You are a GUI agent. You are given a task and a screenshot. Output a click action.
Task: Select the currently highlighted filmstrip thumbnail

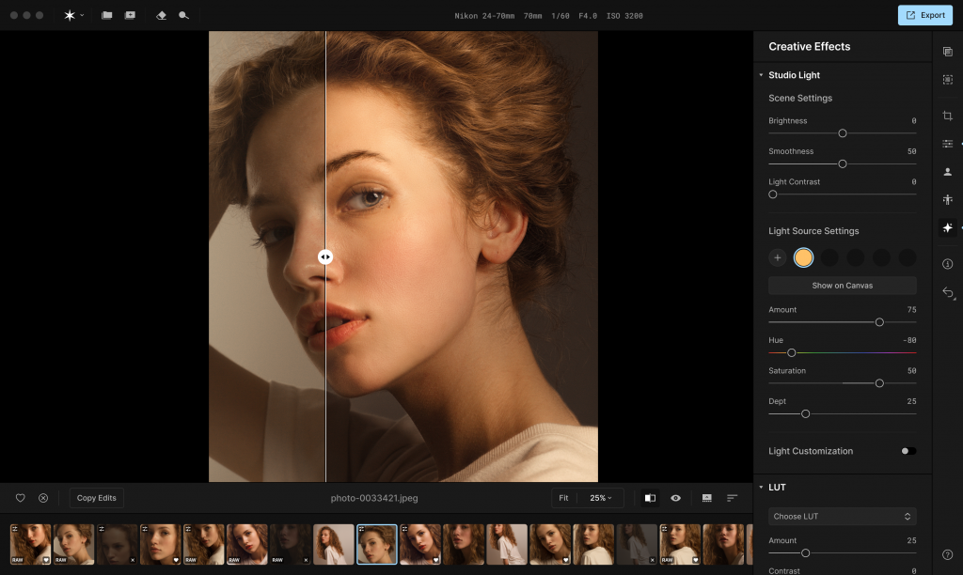[377, 544]
